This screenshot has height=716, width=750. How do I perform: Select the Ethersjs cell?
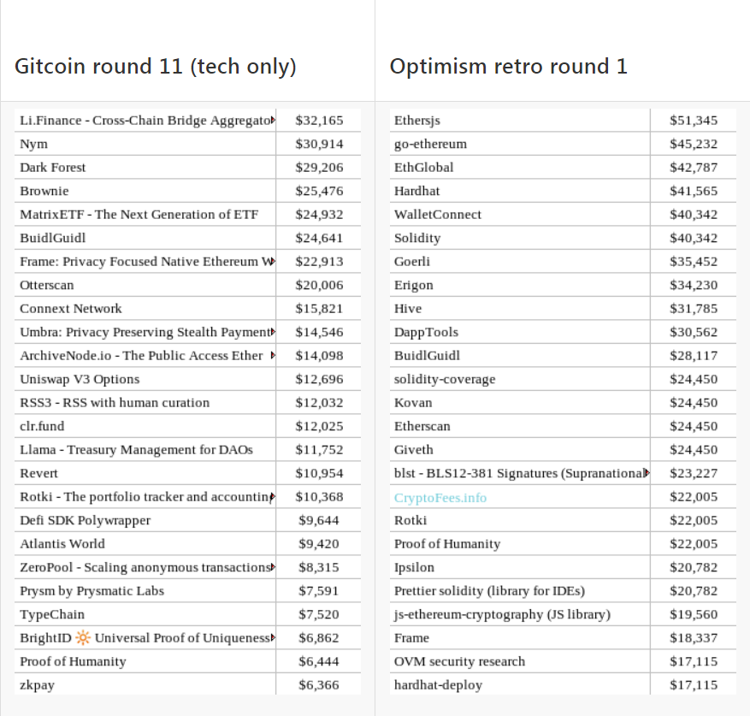[520, 120]
